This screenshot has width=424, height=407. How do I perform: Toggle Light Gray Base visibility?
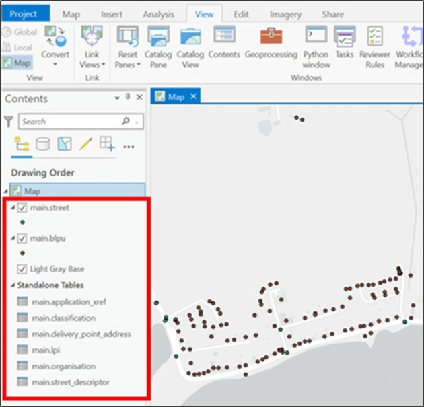tap(22, 269)
